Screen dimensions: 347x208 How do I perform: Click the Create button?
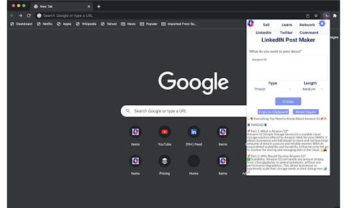point(288,102)
